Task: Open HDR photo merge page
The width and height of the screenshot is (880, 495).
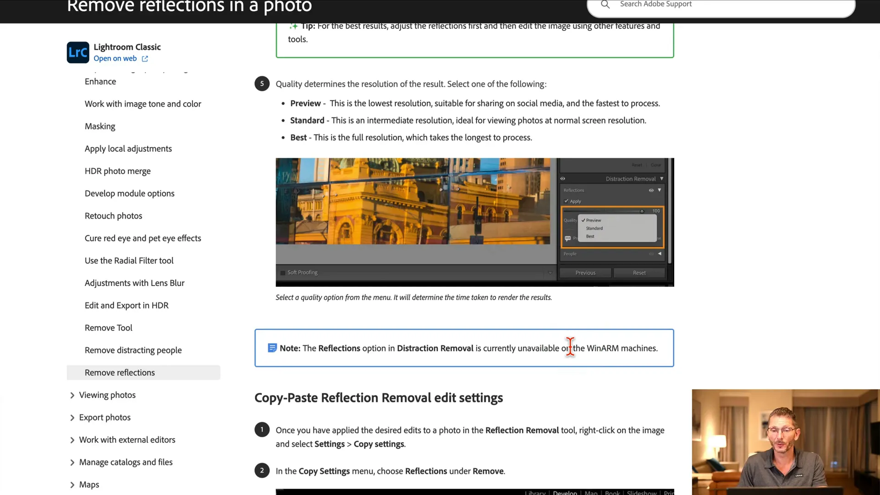Action: coord(118,171)
